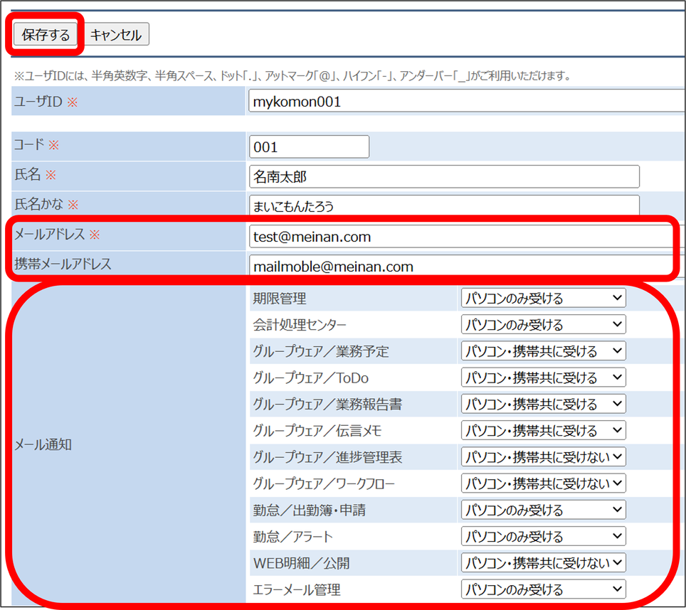Open the グループウェア／ワークフロー dropdown
Image resolution: width=686 pixels, height=610 pixels.
coord(543,483)
